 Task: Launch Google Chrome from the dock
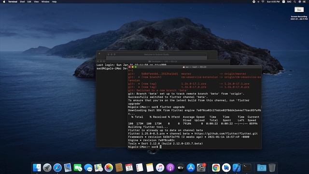pyautogui.click(x=216, y=168)
